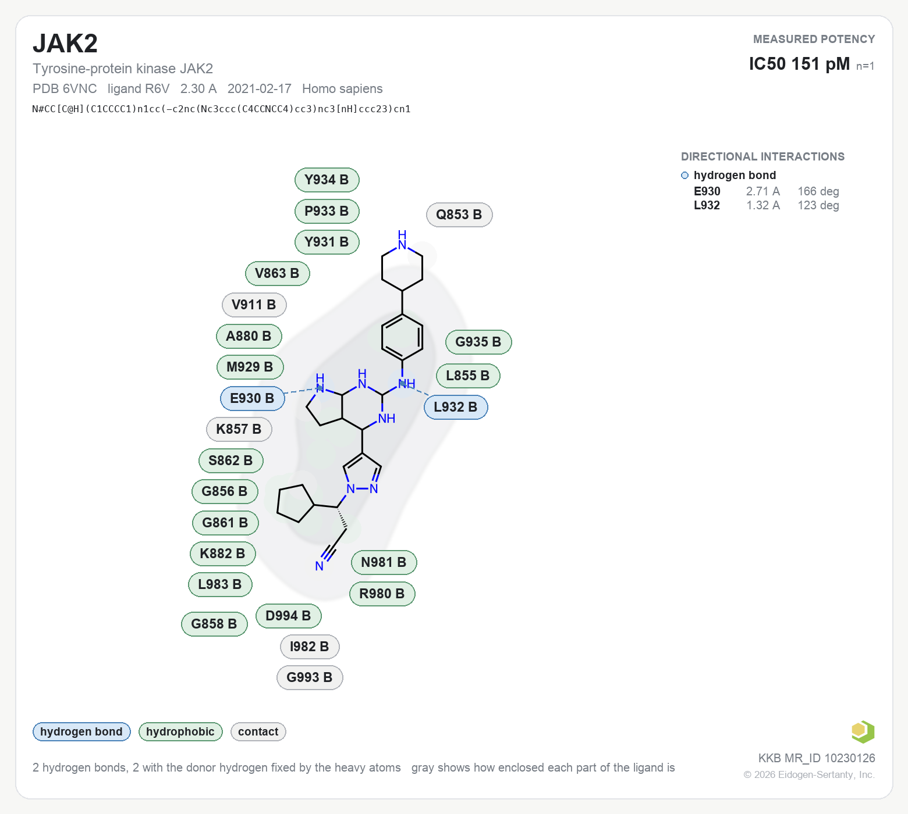Click the MEASURED POTENCY heading
The image size is (908, 814).
(814, 39)
